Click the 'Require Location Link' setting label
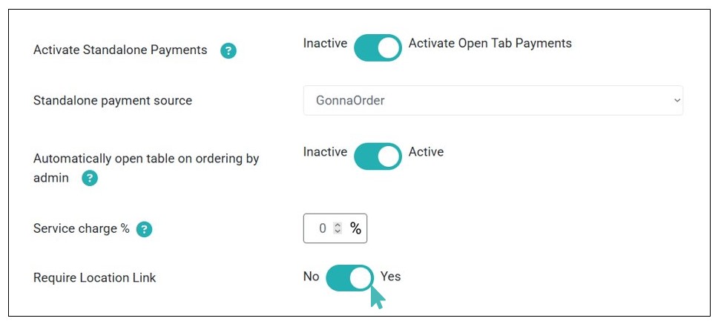Image resolution: width=721 pixels, height=327 pixels. pos(95,278)
